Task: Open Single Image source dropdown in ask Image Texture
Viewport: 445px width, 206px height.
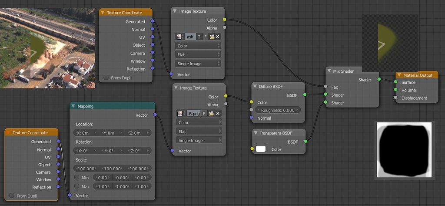Action: point(198,64)
